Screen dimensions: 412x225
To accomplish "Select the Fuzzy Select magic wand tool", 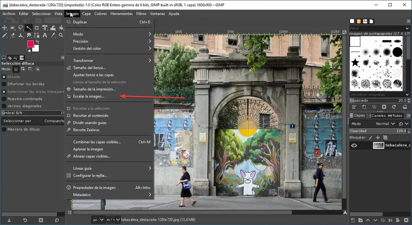I will pos(28,28).
